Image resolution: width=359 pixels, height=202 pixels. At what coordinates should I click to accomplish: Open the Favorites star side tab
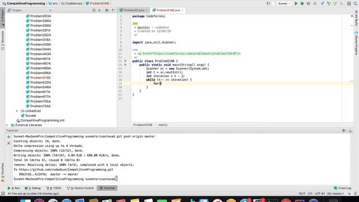2,173
